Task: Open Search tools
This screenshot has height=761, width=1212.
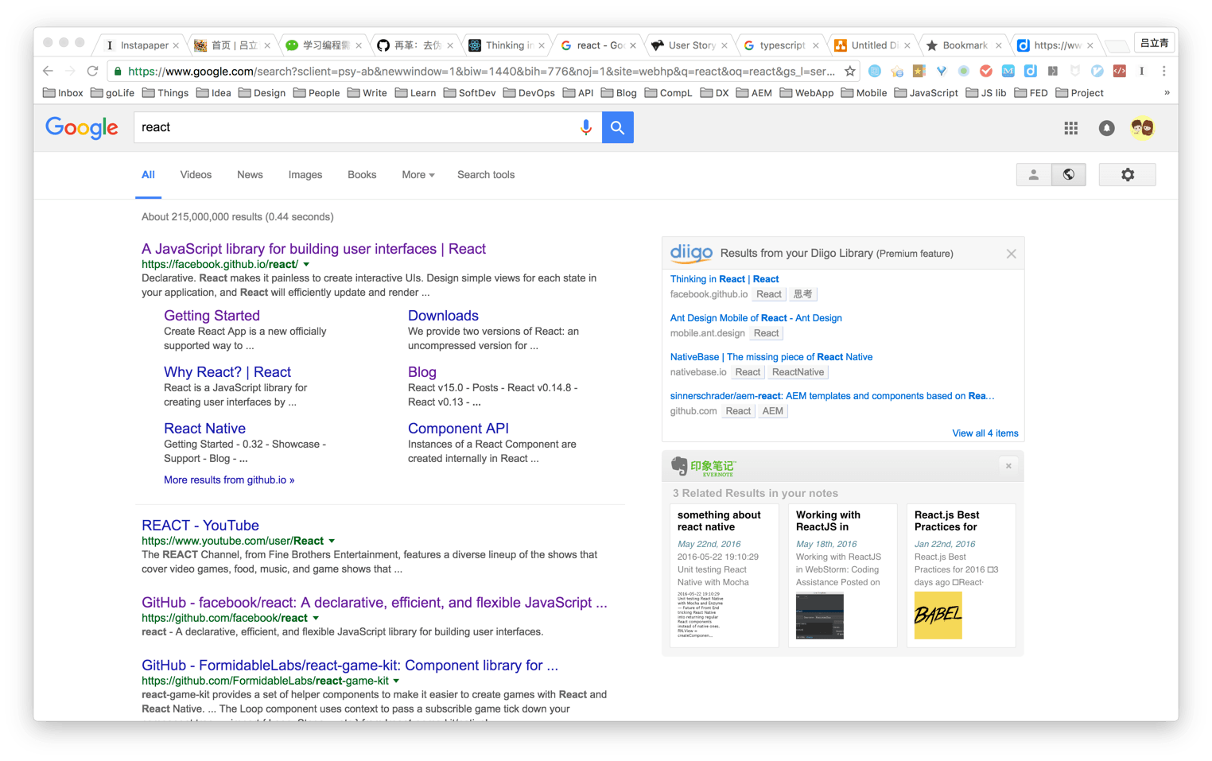Action: (486, 175)
